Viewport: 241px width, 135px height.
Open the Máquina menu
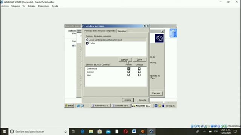[15, 6]
